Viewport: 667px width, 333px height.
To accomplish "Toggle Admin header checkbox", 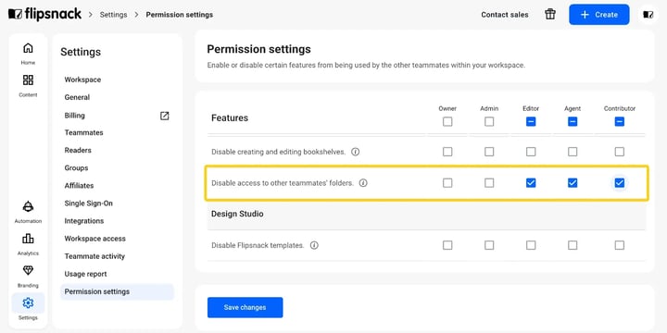I will (489, 122).
